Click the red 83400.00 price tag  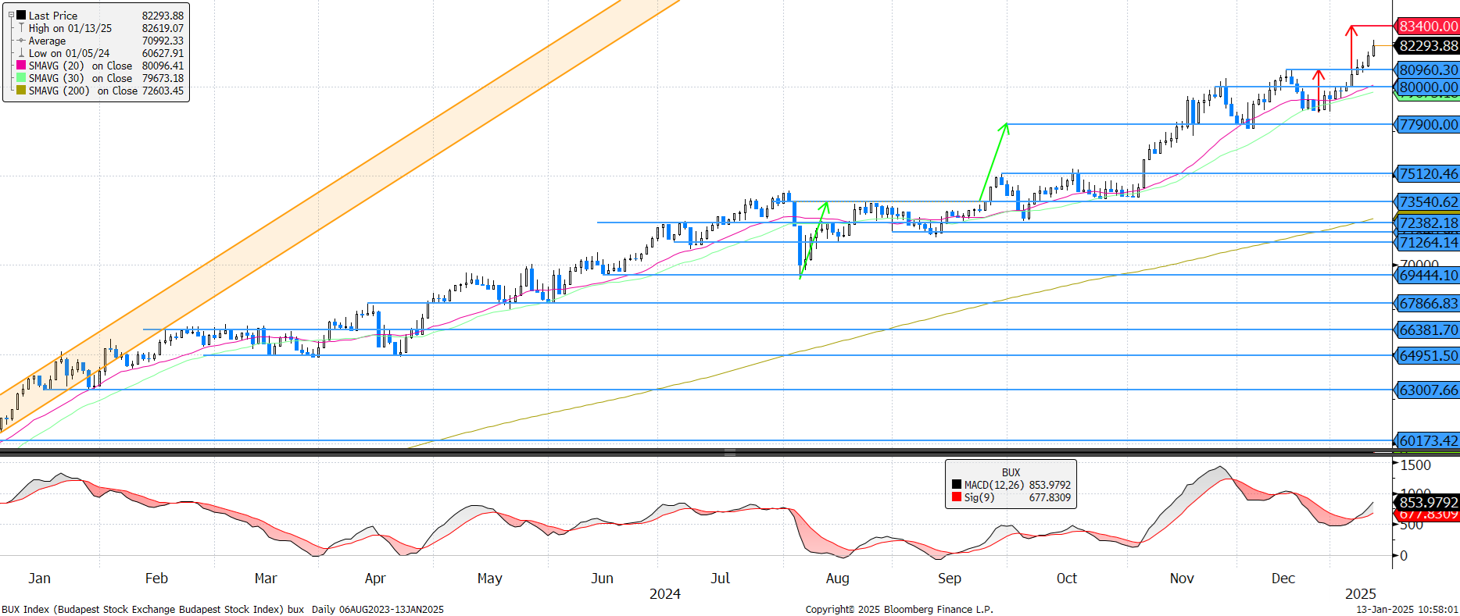click(1428, 27)
